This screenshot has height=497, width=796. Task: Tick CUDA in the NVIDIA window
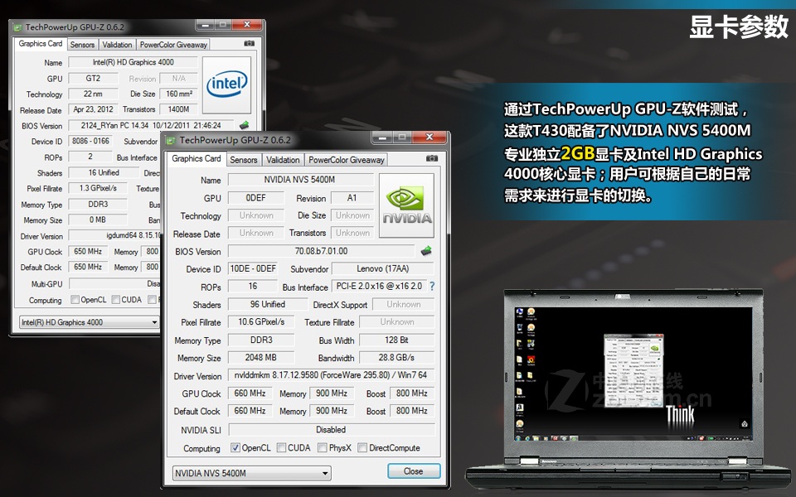tap(281, 448)
